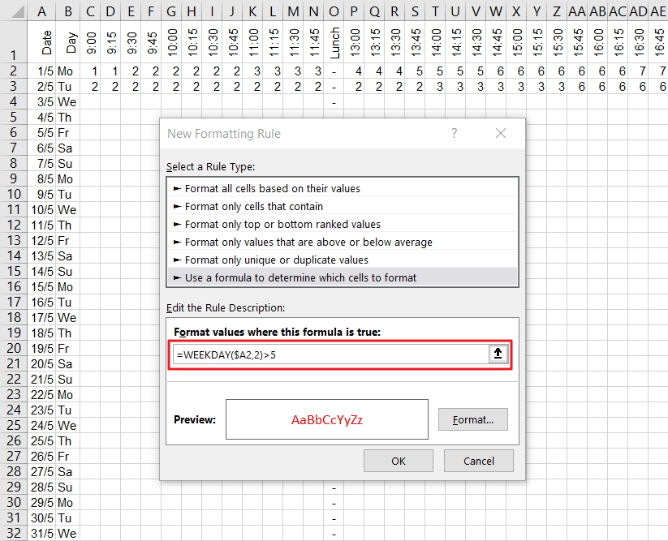
Task: Click cell T3 containing 3
Action: [435, 87]
